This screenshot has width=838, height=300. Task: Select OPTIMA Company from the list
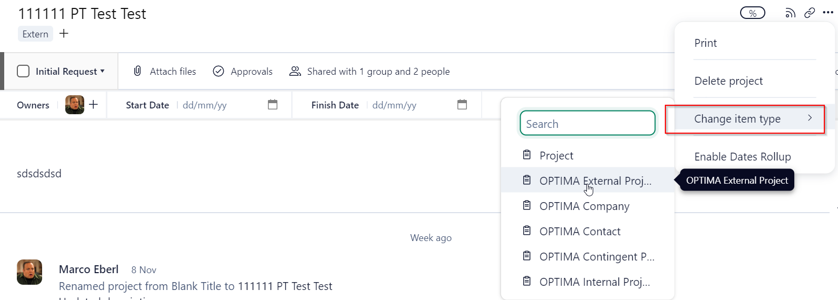pos(584,206)
